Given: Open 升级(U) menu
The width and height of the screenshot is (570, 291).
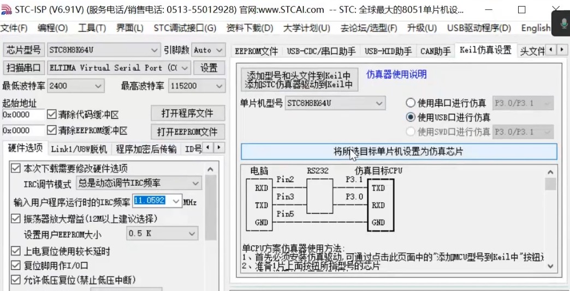Looking at the screenshot, I should pos(421,28).
